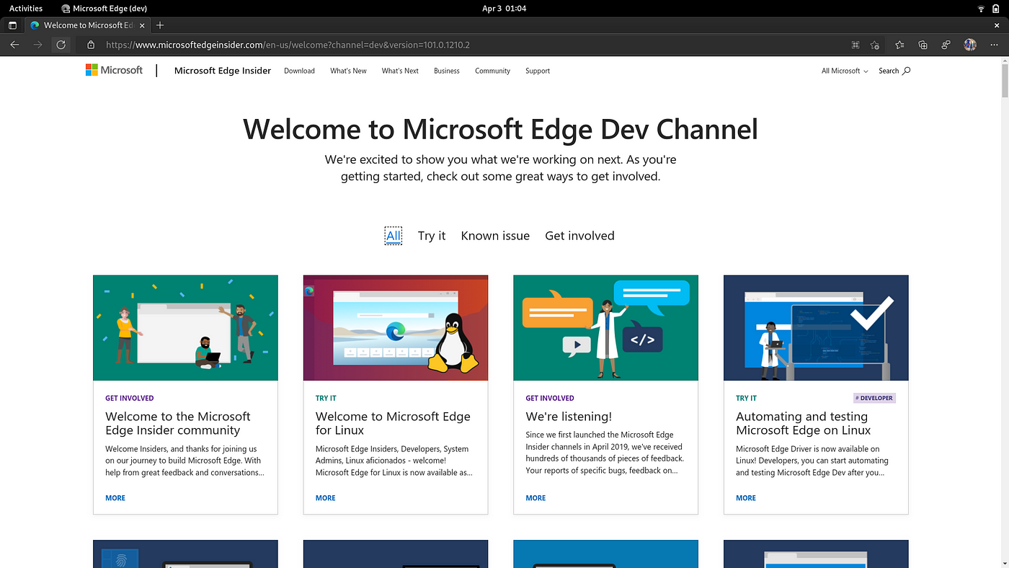1009x568 pixels.
Task: Open the user profile avatar
Action: (x=970, y=45)
